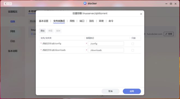The width and height of the screenshot is (180, 99).
Task: Click the link button next to hub.docker.com
Action: point(169,34)
